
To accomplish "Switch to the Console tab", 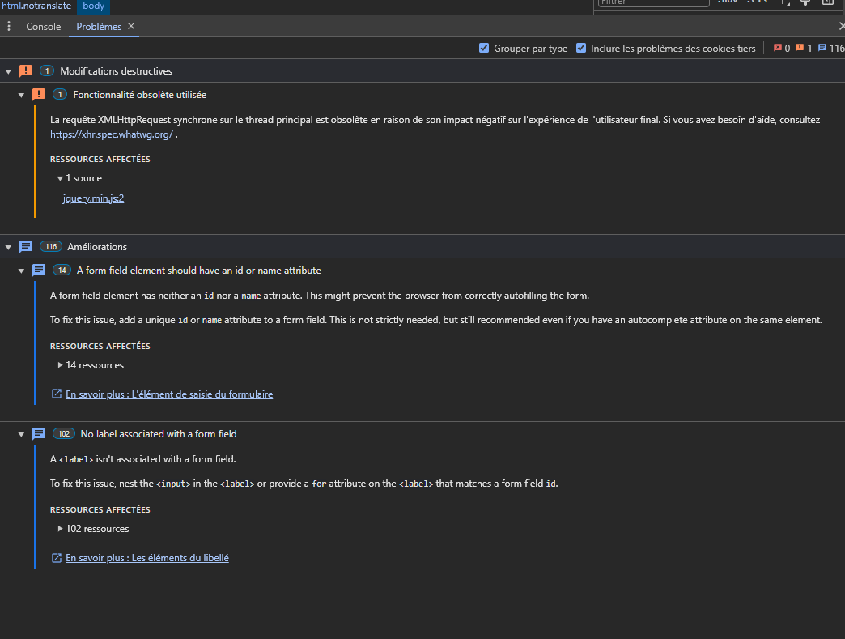I will coord(44,27).
